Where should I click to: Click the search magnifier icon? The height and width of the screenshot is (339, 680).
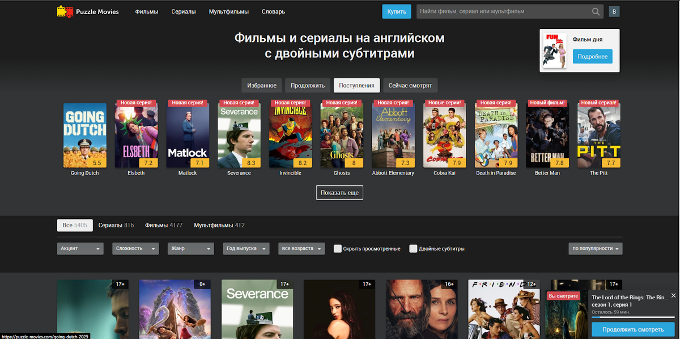[x=596, y=11]
